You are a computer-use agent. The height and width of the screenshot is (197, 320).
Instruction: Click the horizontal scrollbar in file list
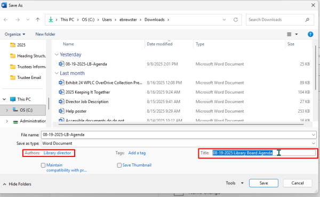pyautogui.click(x=181, y=124)
